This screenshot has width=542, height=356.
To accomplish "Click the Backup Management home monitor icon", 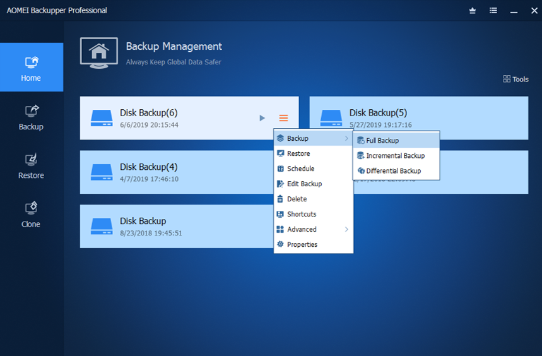I will (x=99, y=53).
